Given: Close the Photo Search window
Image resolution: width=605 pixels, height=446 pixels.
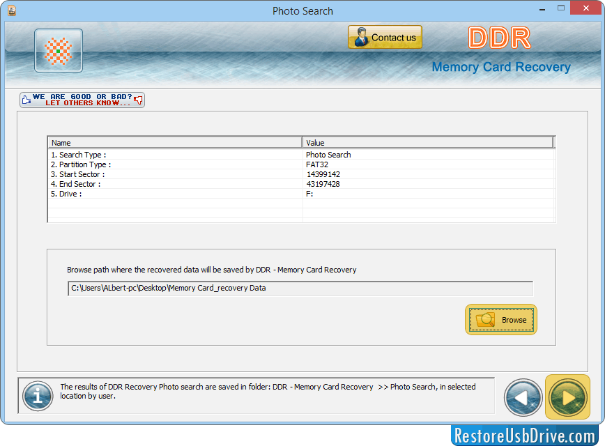Looking at the screenshot, I should point(585,8).
